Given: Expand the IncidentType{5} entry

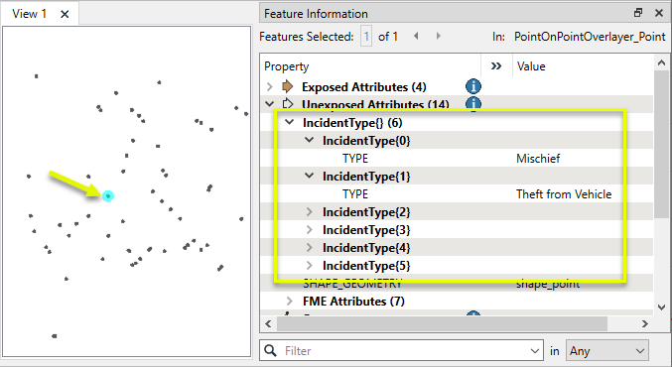Looking at the screenshot, I should click(x=310, y=266).
